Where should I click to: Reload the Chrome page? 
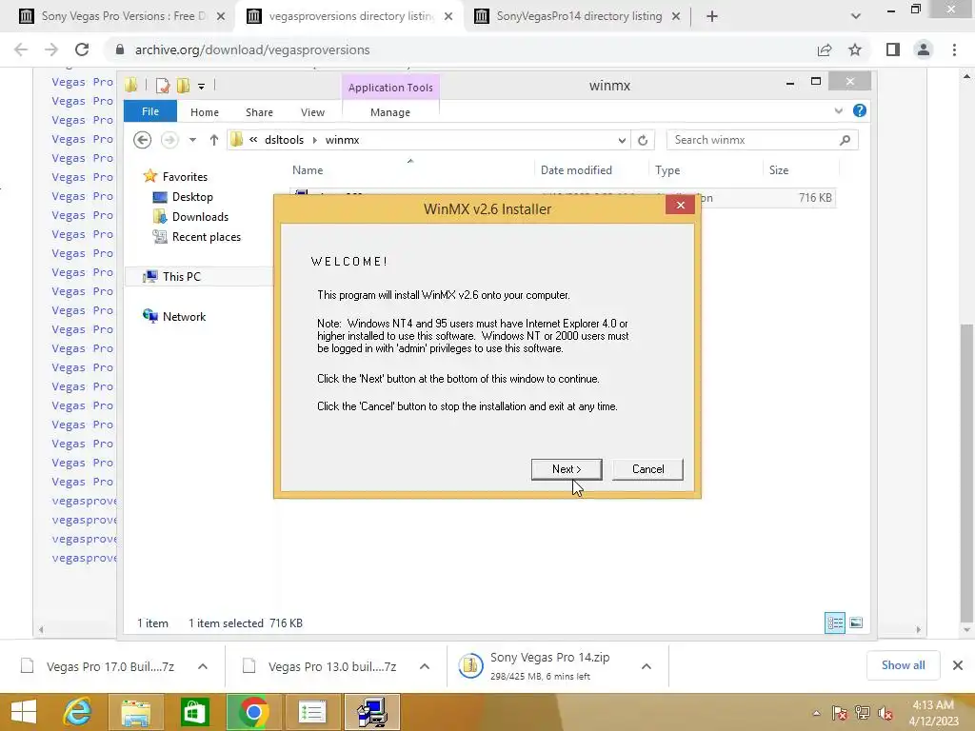(82, 49)
